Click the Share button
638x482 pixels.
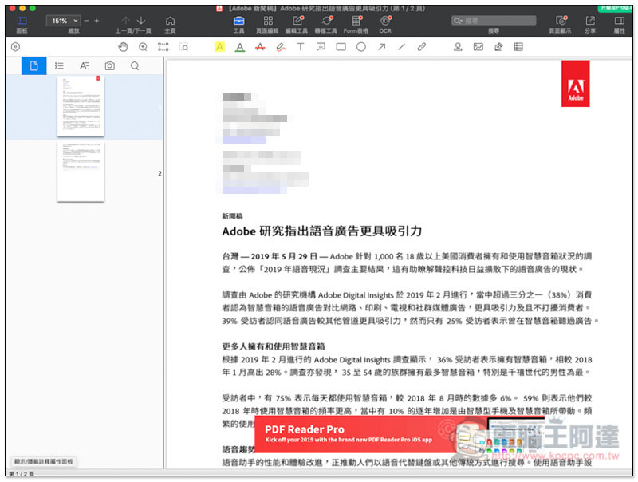coord(590,23)
